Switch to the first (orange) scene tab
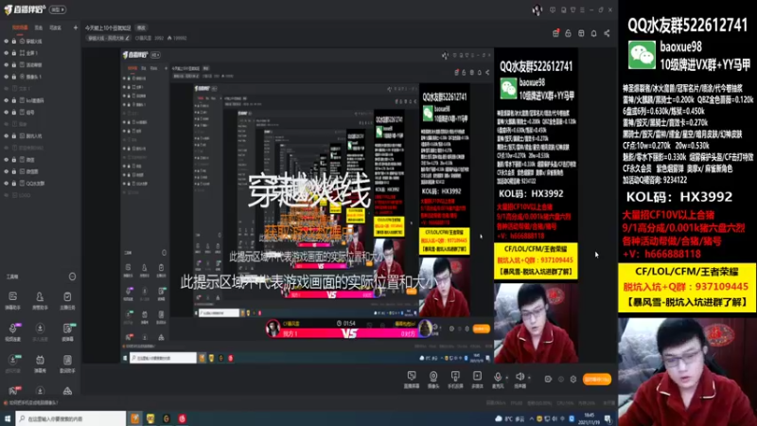The height and width of the screenshot is (426, 757). [20, 27]
